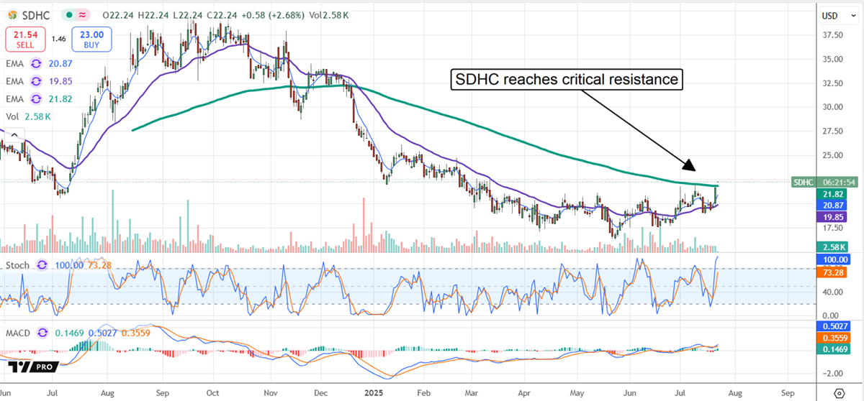Viewport: 864px width, 401px height.
Task: Click the SDHC company logo icon
Action: [12, 14]
